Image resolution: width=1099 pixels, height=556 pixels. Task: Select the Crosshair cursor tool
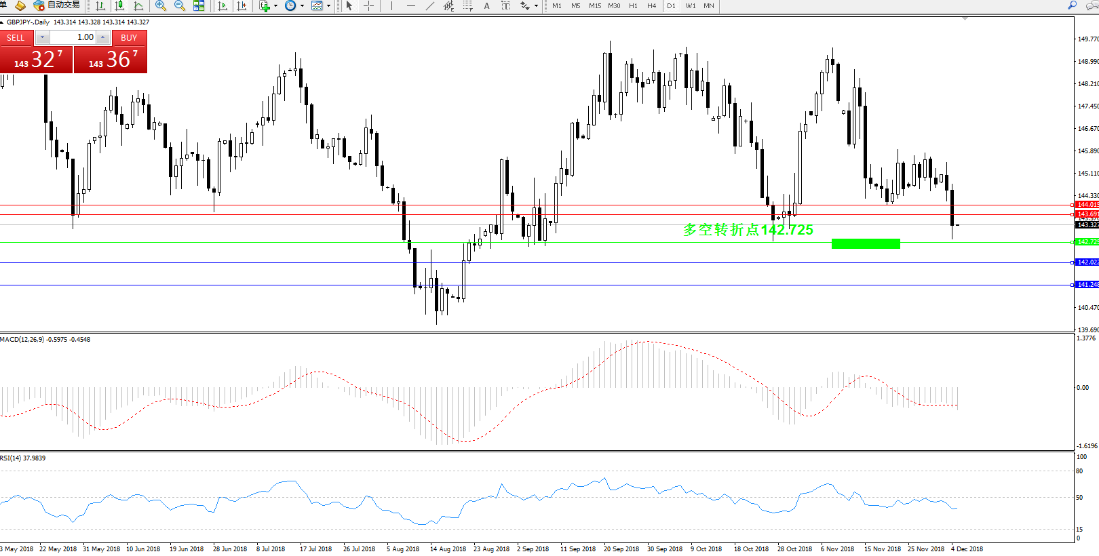coord(368,5)
